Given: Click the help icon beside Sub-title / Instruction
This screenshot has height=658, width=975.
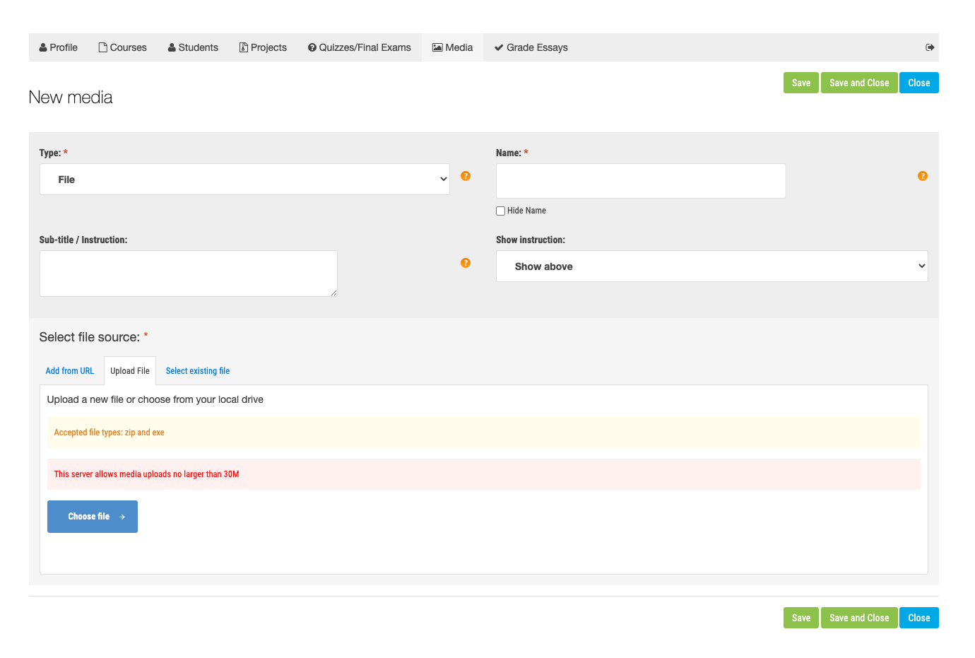Looking at the screenshot, I should coord(466,263).
